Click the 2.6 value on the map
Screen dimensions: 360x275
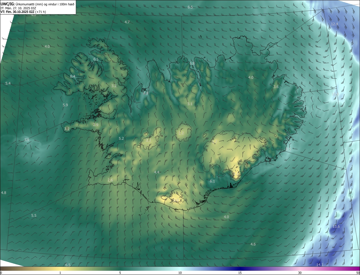110,180
